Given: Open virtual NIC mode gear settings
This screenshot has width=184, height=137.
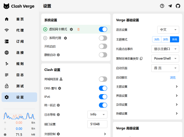Looking at the screenshot, I should [x=71, y=29].
